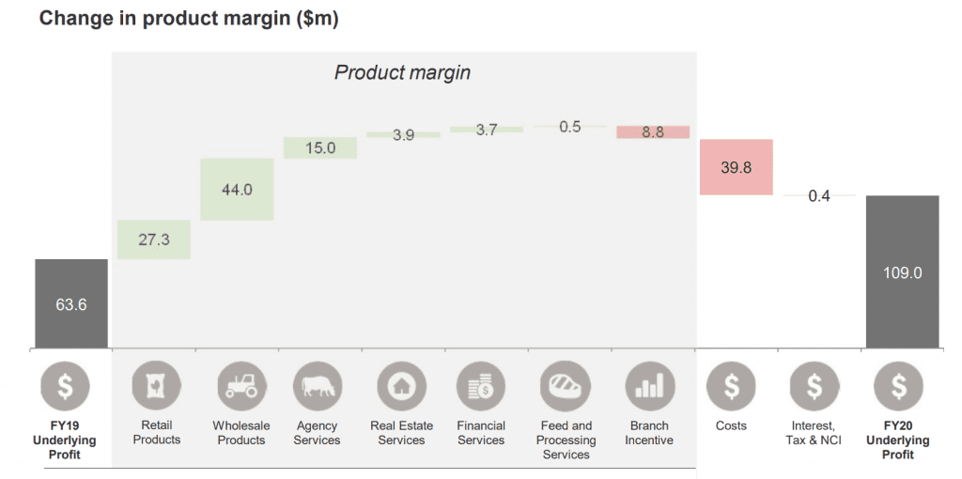Click the 27.3 green Retail Products bar

pyautogui.click(x=154, y=239)
